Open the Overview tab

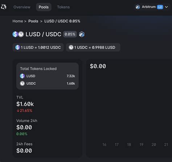click(22, 7)
